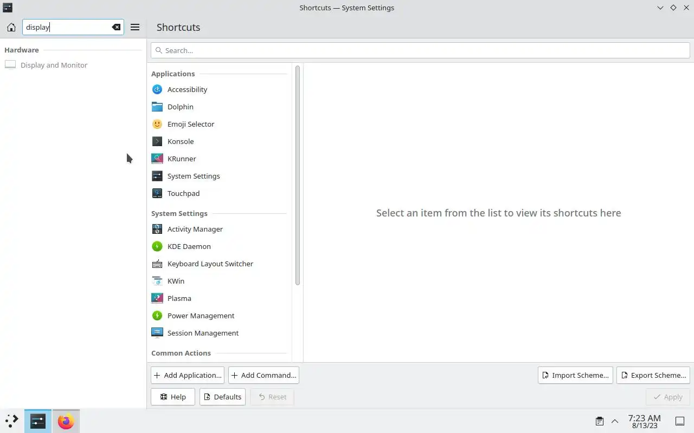Click the window menu icon in the title bar
Viewport: 694px width, 433px height.
pos(8,8)
